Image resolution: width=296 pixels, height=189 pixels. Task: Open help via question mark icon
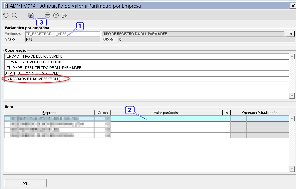pyautogui.click(x=56, y=15)
